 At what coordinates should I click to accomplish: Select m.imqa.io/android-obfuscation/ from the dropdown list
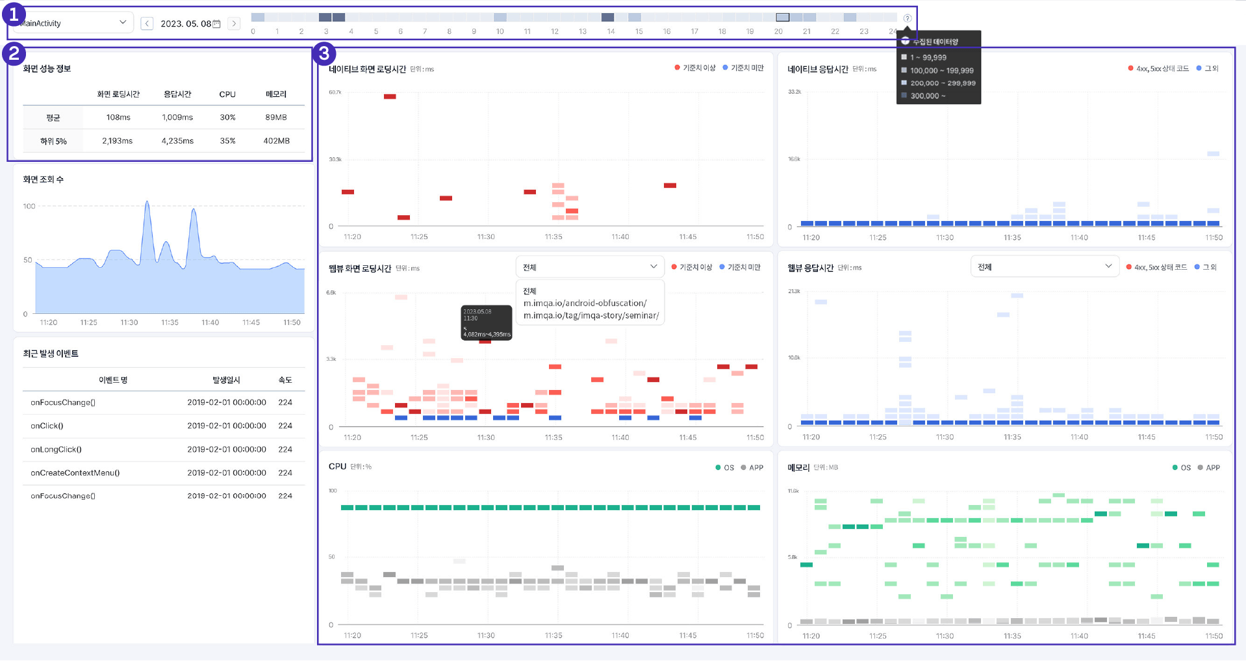coord(585,303)
